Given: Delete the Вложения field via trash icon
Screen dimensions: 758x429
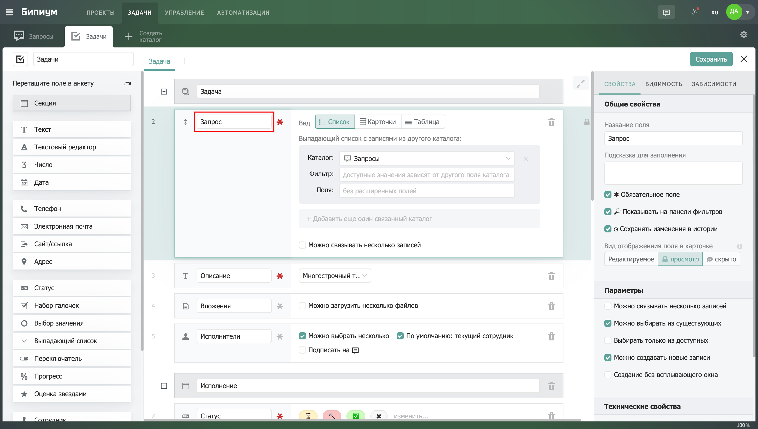Looking at the screenshot, I should click(x=551, y=306).
